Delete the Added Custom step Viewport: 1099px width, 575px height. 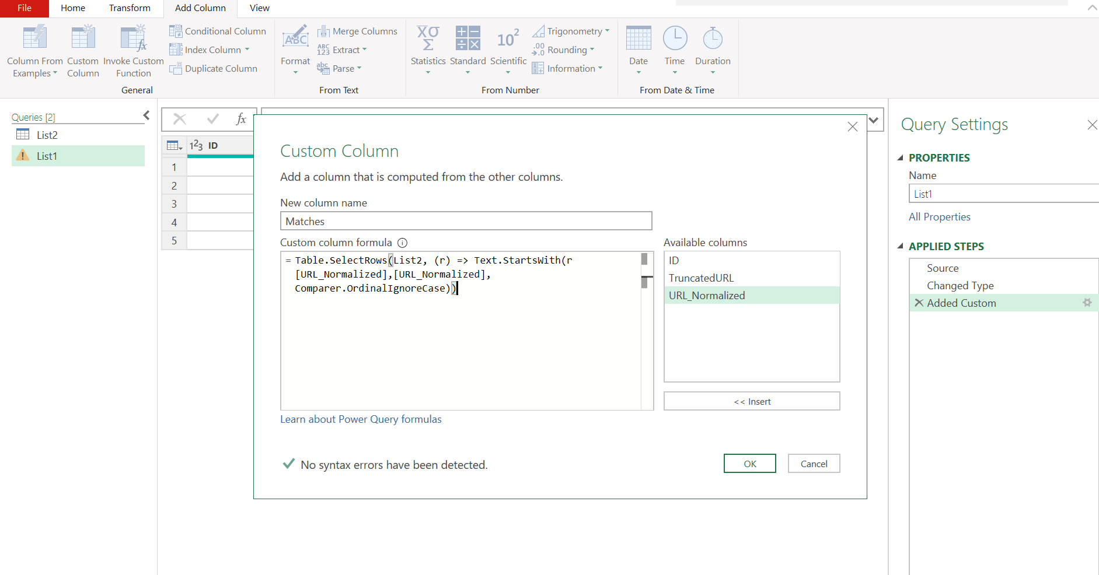point(919,303)
